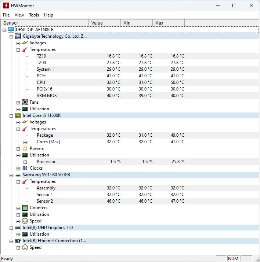The width and height of the screenshot is (260, 262).
Task: Select the TZ00 temperature row
Action: (x=148, y=63)
